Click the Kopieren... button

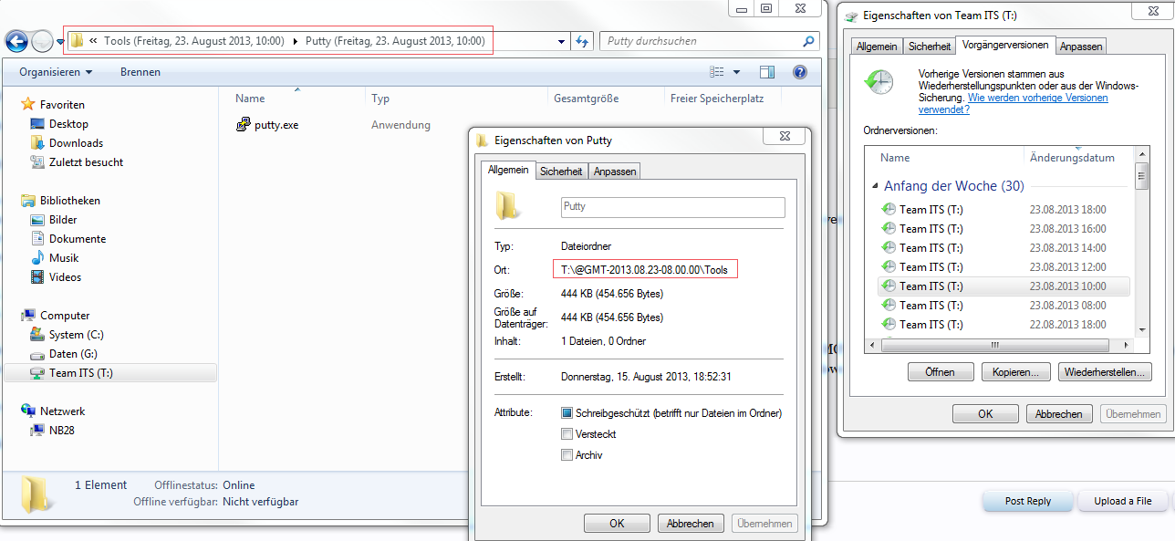[1016, 372]
